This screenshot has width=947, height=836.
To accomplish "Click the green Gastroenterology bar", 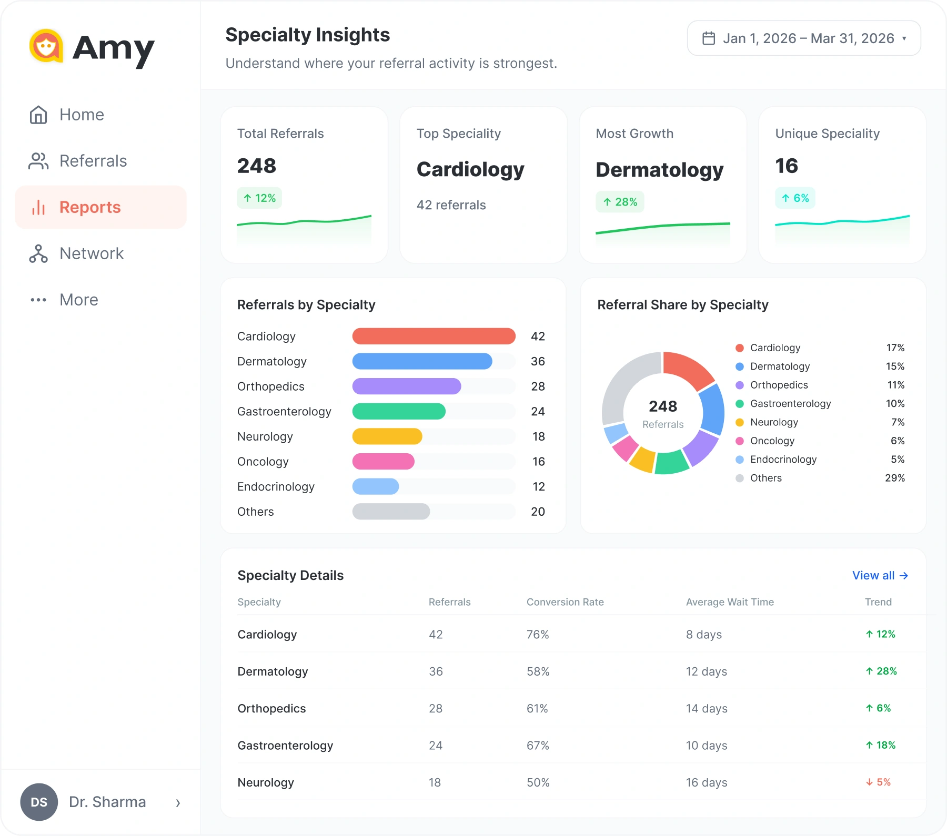I will point(399,411).
